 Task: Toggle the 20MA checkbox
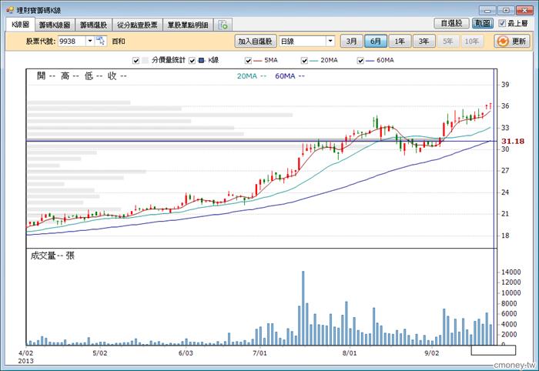pos(304,61)
